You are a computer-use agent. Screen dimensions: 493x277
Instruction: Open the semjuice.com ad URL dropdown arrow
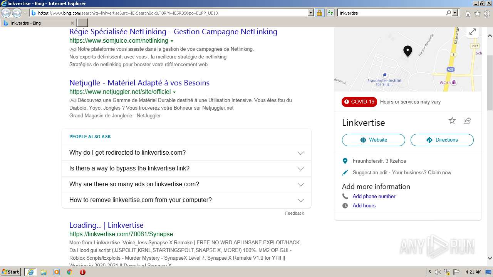pos(172,41)
